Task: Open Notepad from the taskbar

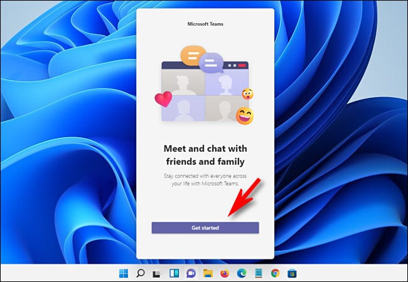Action: point(258,273)
